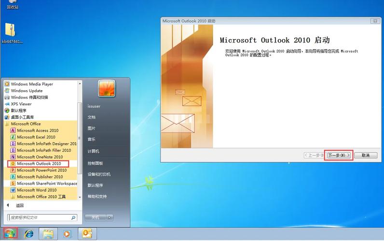Image resolution: width=384 pixels, height=241 pixels.
Task: Open 文档 from Start menu
Action: 92,117
